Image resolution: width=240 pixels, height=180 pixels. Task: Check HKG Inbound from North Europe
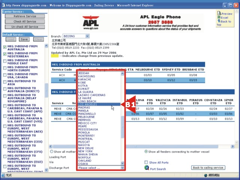coord(5,68)
